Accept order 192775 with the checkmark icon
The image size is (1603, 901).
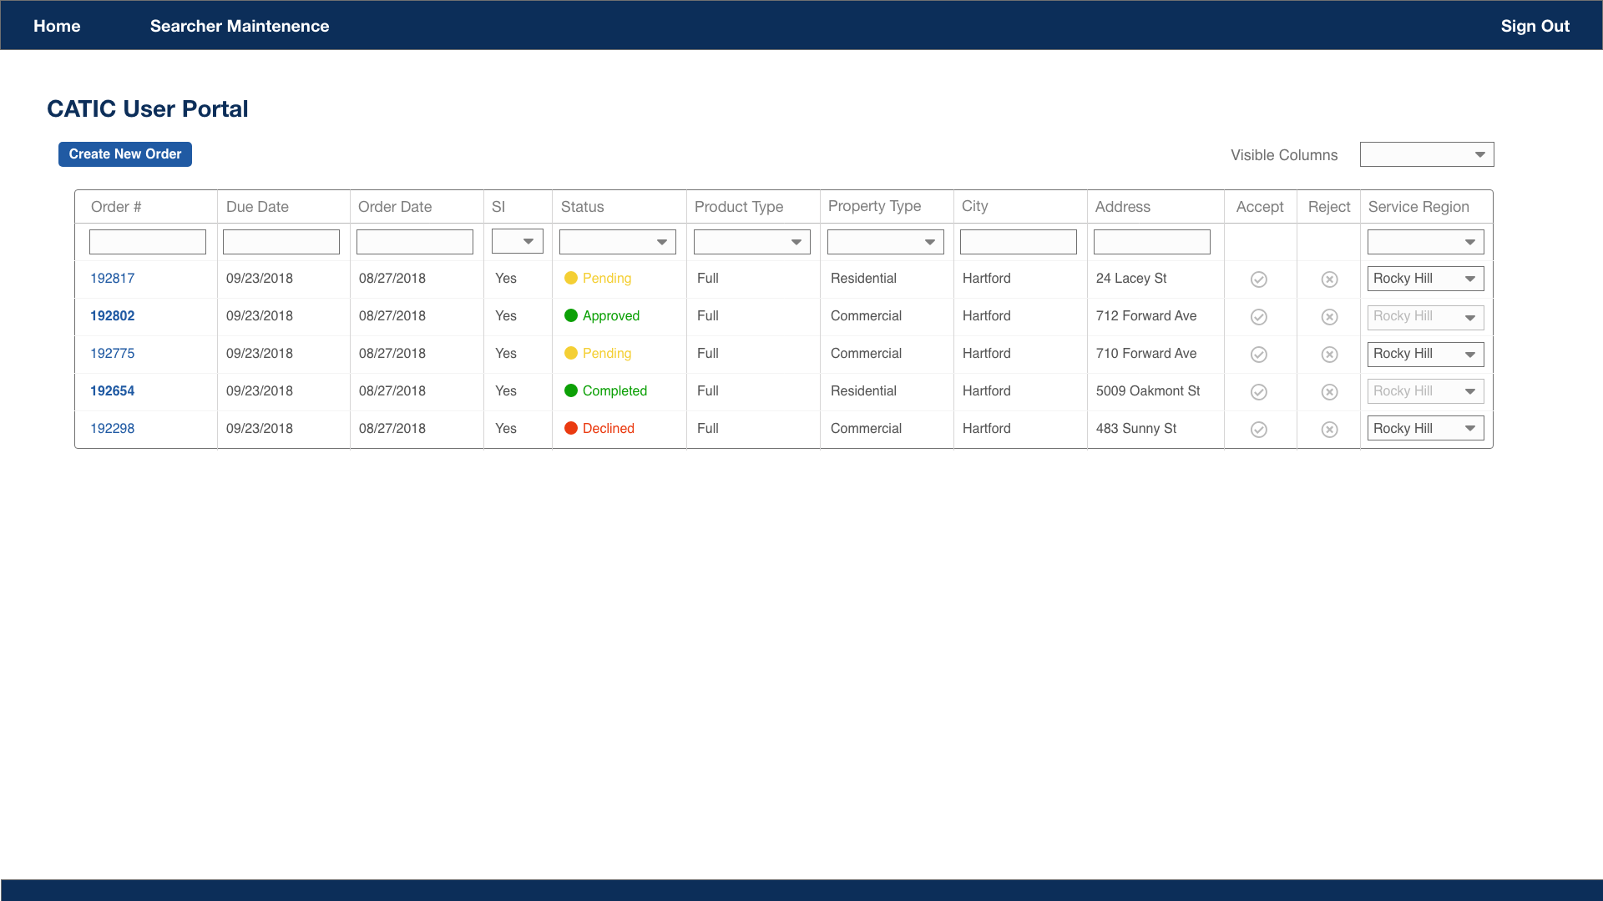[x=1259, y=355]
